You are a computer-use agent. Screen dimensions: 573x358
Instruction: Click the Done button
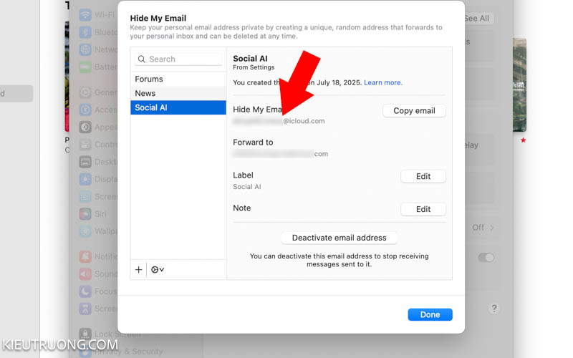430,314
